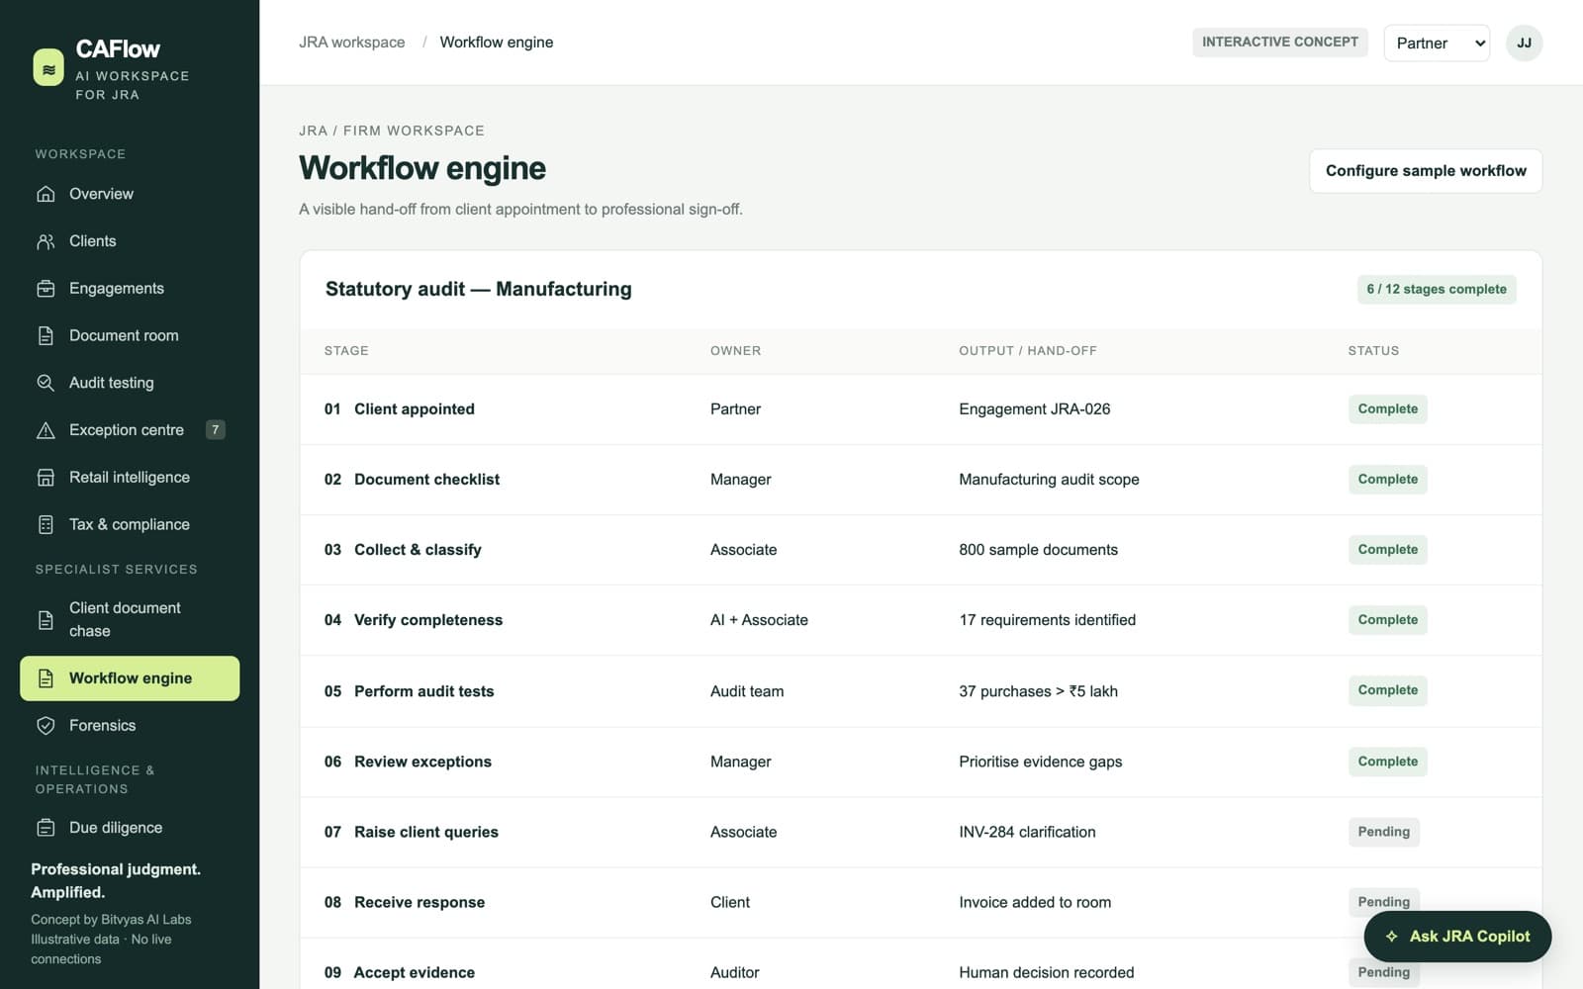1583x989 pixels.
Task: Click Complete status of Client appointed
Action: 1387,409
